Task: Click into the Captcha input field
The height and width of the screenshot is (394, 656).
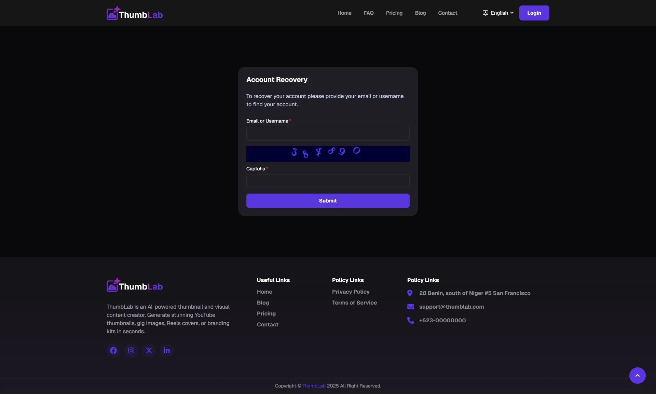Action: tap(328, 181)
